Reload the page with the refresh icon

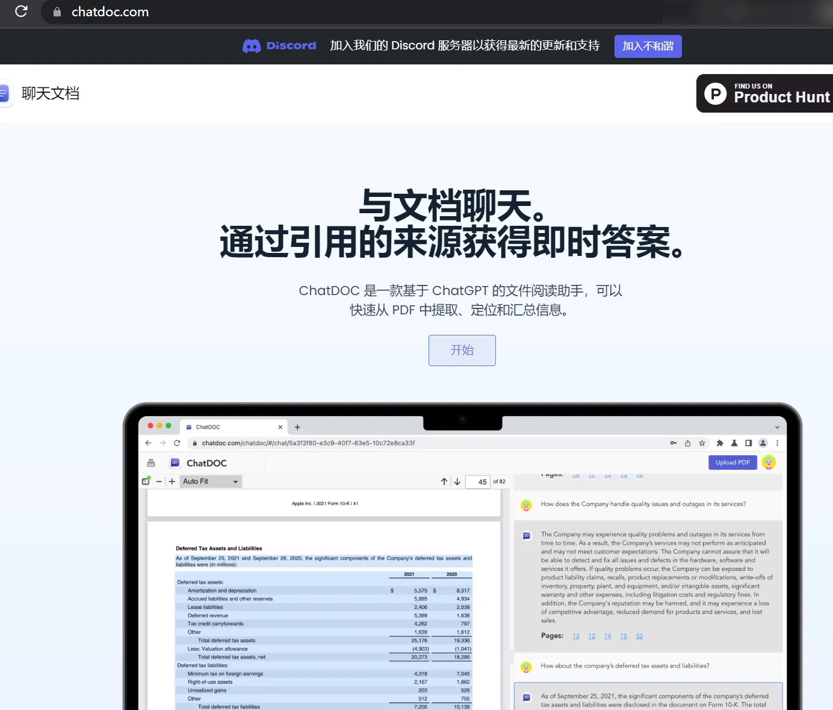[22, 11]
